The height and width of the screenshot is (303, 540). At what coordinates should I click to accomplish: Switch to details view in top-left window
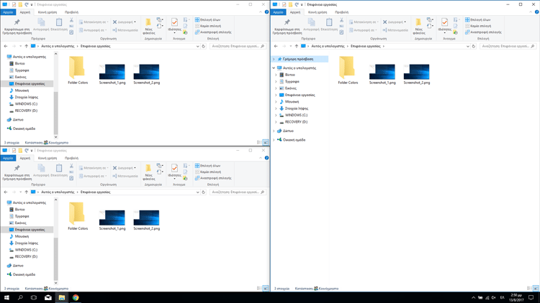(259, 143)
